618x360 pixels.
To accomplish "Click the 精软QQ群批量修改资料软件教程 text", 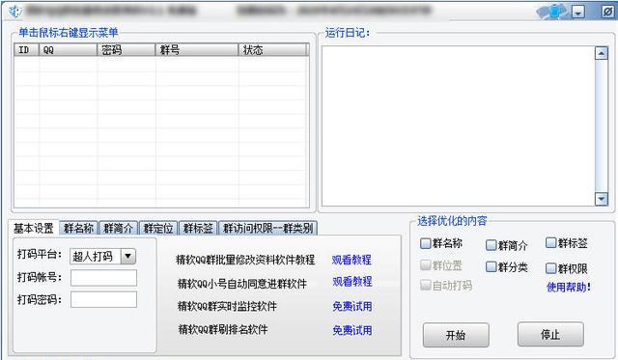I will pos(245,260).
